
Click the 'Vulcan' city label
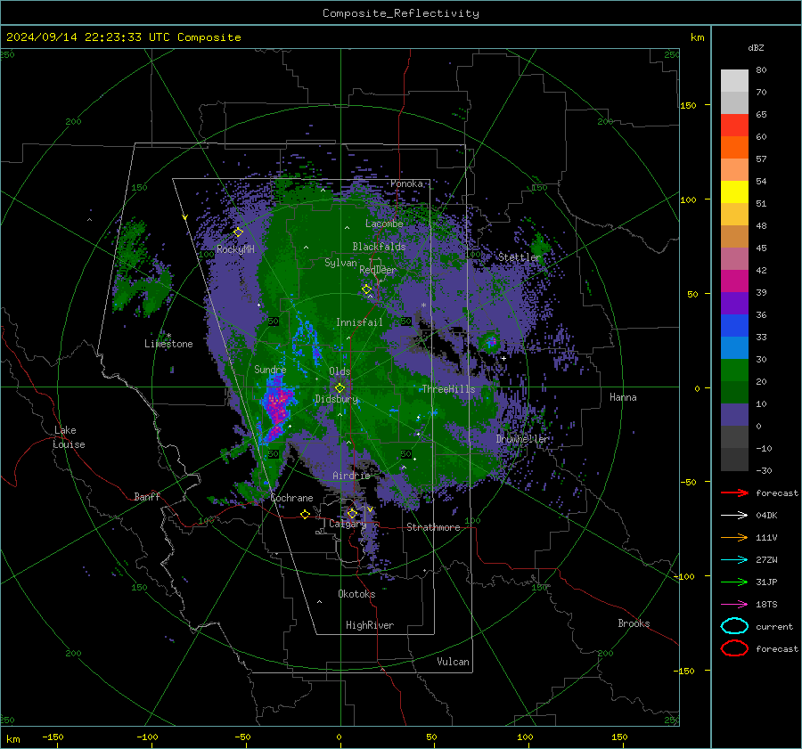454,662
